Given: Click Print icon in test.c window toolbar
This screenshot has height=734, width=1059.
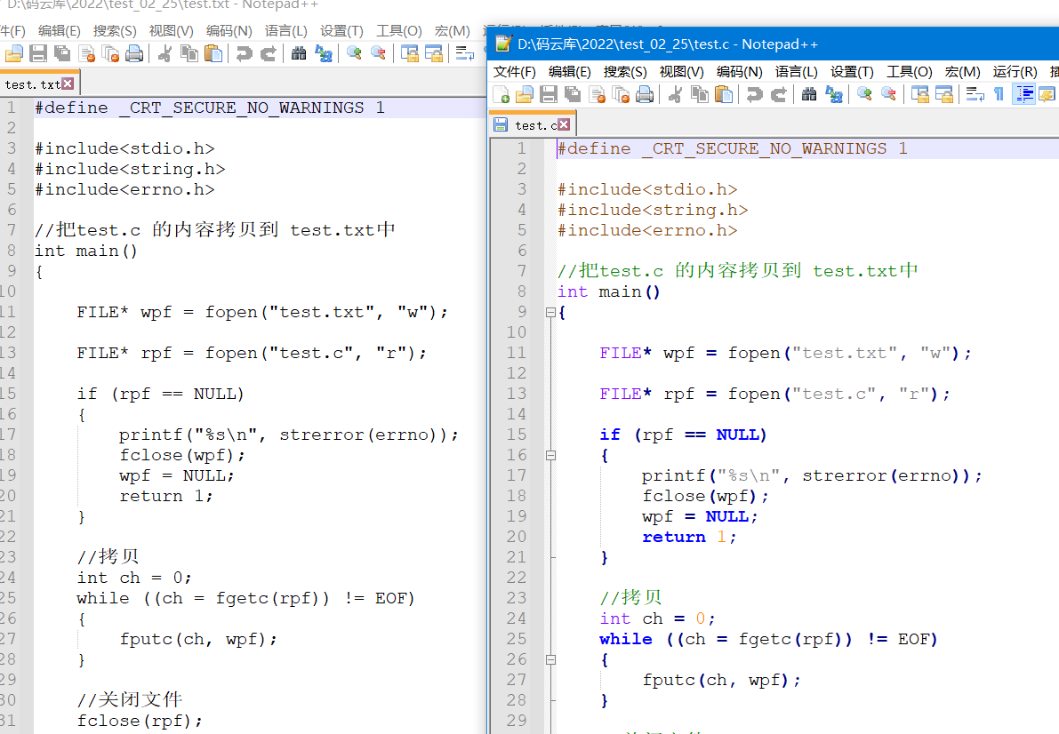Looking at the screenshot, I should click(x=645, y=94).
